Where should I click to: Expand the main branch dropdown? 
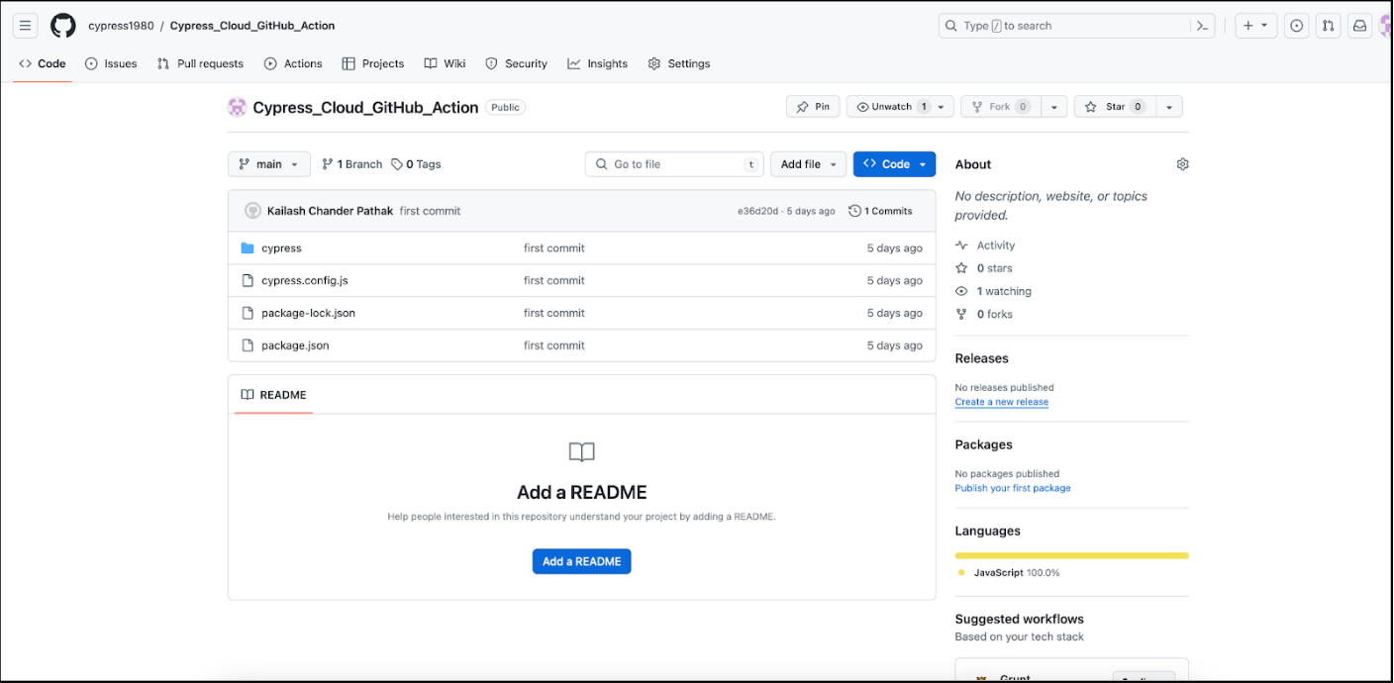pyautogui.click(x=268, y=164)
